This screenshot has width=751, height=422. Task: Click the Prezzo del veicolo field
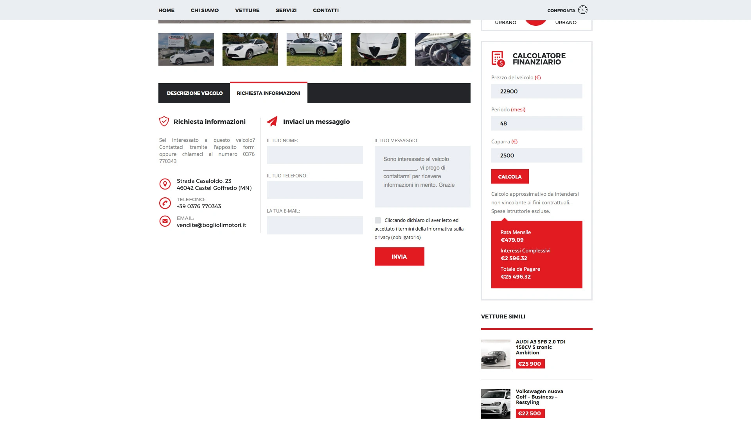point(537,91)
